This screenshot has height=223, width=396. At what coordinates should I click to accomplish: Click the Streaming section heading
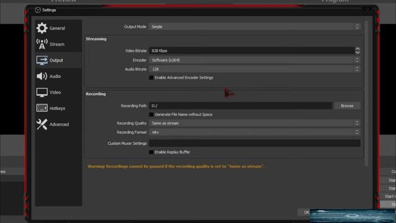coord(96,39)
